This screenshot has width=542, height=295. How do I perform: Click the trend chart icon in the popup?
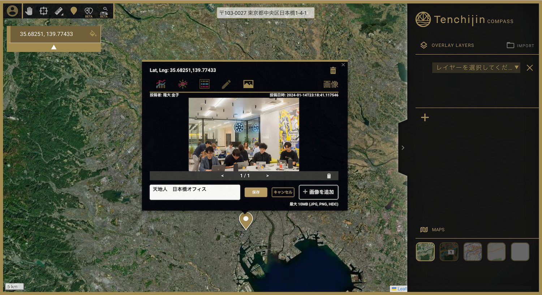point(161,84)
